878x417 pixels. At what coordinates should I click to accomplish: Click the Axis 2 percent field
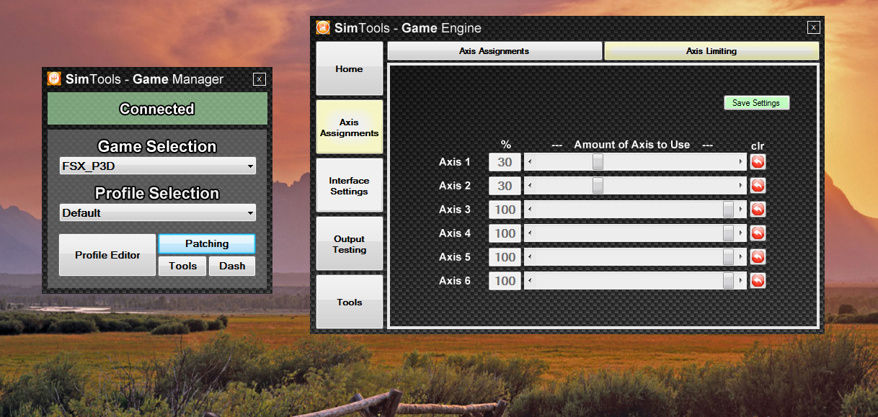tap(505, 186)
